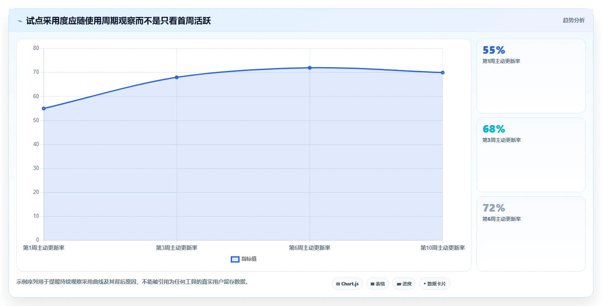Click the card label 第1周主动更新率 under 55%
Screen dimensions: 602x306
(501, 61)
